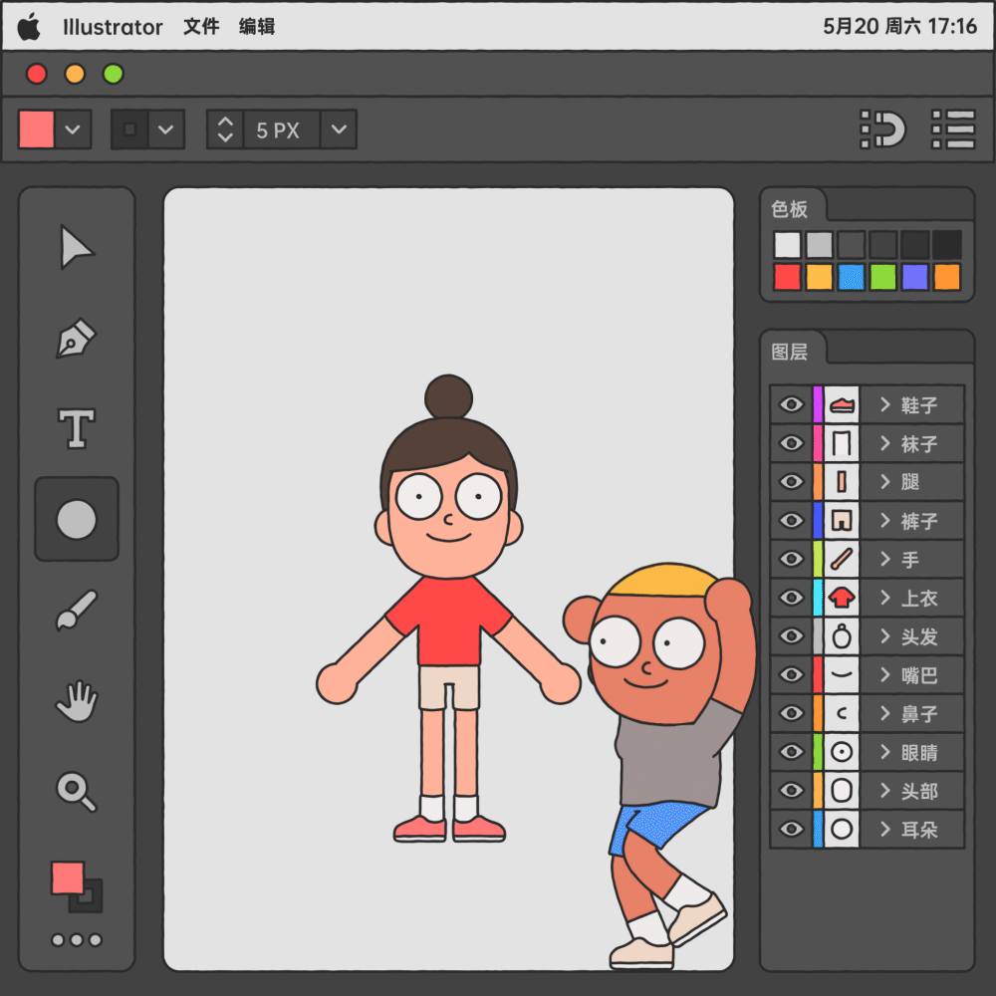This screenshot has height=996, width=996.
Task: Expand the 头部 layer chevron
Action: click(x=885, y=791)
